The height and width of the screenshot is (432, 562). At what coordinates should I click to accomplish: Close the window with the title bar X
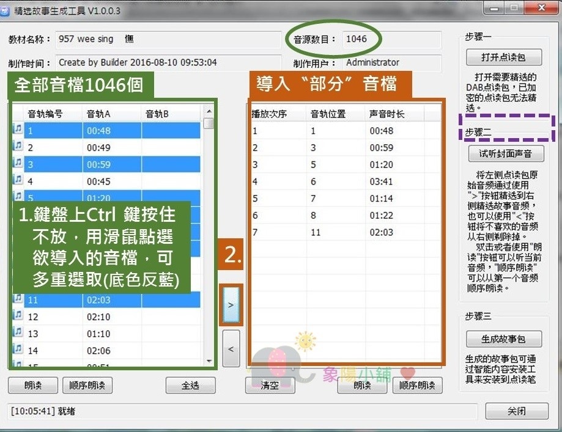coord(541,8)
